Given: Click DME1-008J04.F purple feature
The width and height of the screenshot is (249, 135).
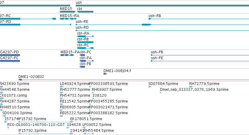Looking at the screenshot, I should tap(105, 74).
